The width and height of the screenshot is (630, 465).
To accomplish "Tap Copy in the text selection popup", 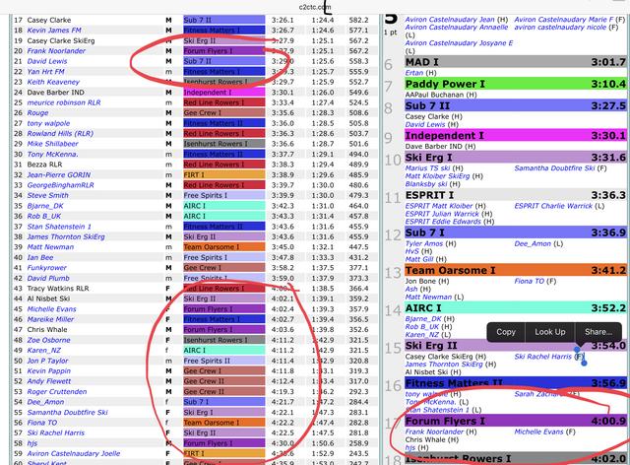I will click(x=505, y=332).
